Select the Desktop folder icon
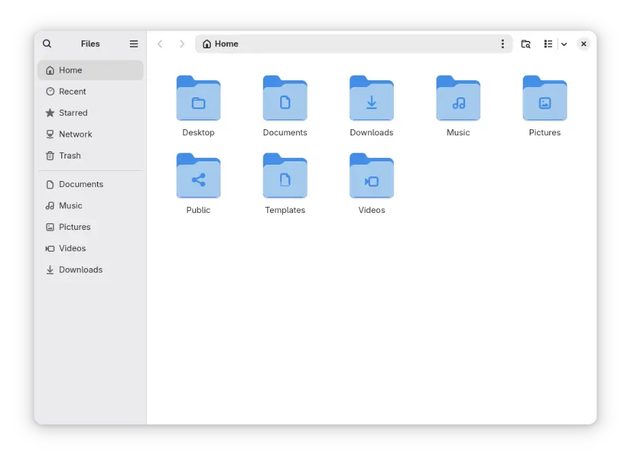The image size is (631, 462). click(x=199, y=99)
